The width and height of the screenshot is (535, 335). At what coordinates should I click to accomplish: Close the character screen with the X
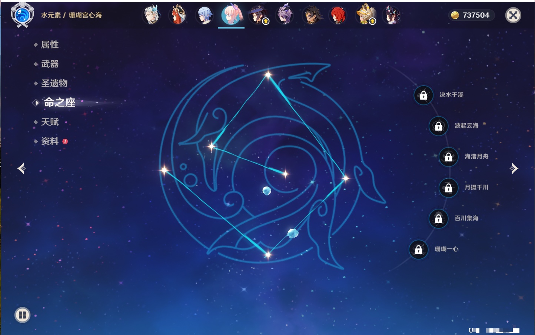(513, 15)
